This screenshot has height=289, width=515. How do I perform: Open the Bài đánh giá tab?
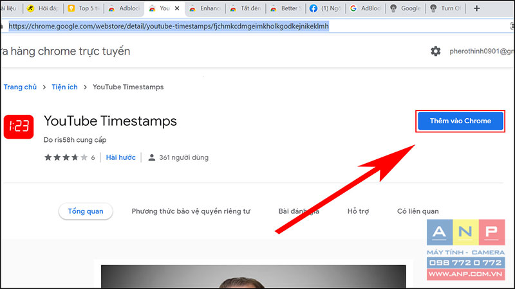[x=299, y=211]
